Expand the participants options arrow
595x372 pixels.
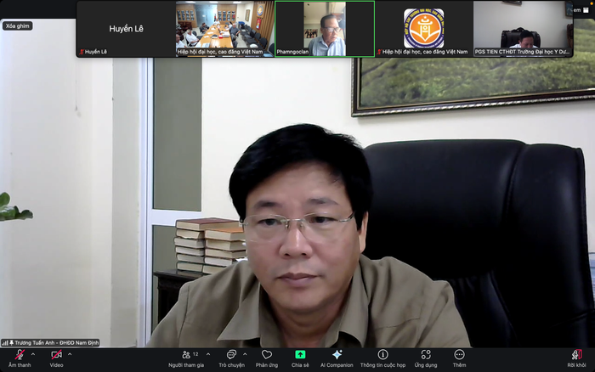[208, 354]
